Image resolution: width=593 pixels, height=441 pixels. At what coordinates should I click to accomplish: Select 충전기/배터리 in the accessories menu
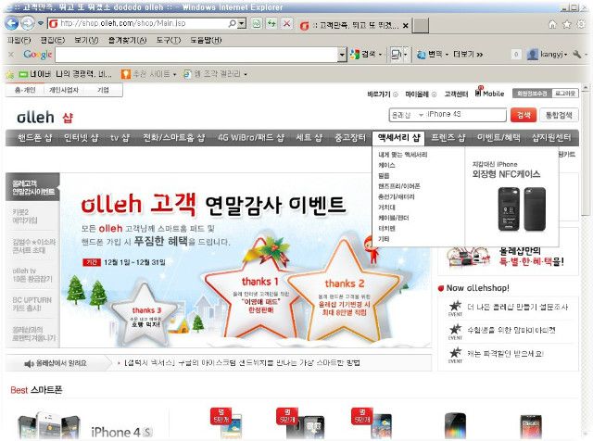coord(397,197)
